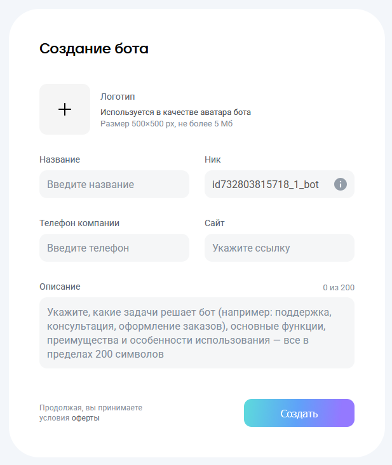Screen dimensions: 392x465
Task: Click the Ник field label
Action: click(x=213, y=159)
